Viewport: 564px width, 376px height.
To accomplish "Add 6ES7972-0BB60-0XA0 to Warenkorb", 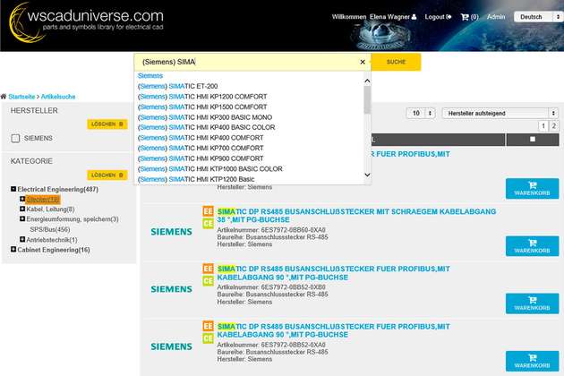I will [x=532, y=246].
